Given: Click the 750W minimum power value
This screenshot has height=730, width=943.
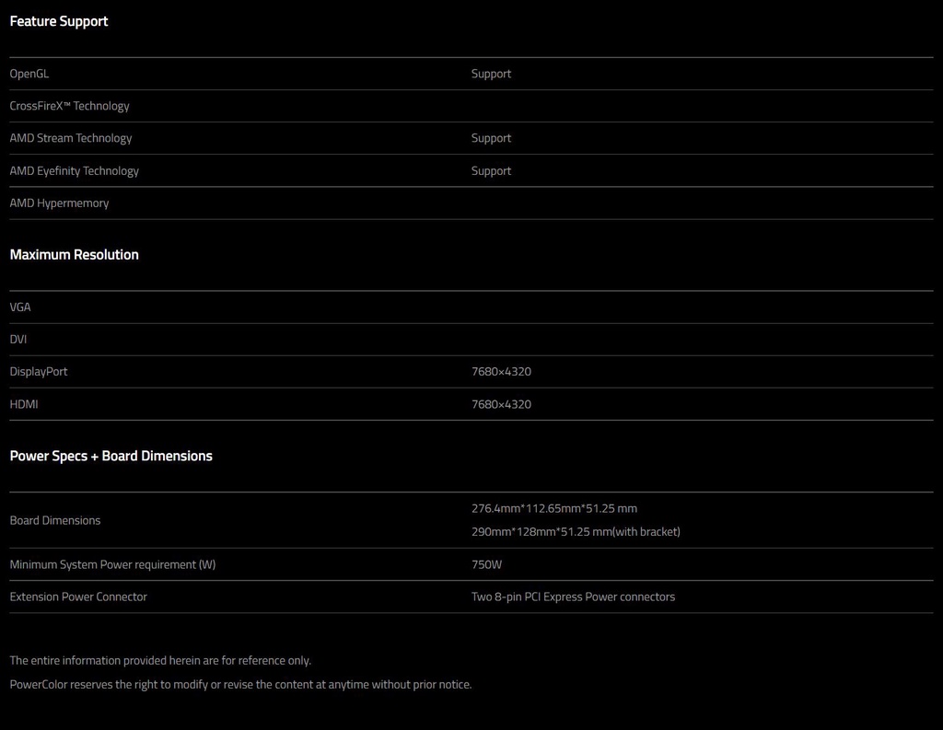Looking at the screenshot, I should coord(486,564).
